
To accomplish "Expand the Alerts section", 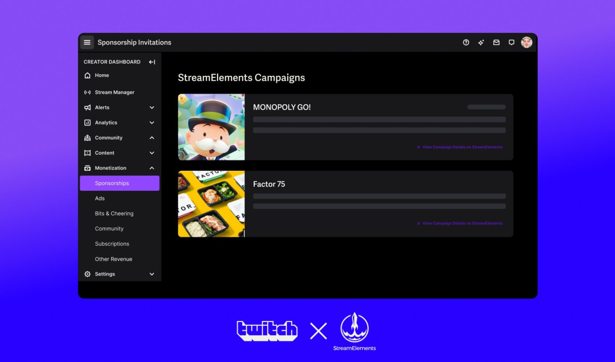I will click(x=152, y=108).
